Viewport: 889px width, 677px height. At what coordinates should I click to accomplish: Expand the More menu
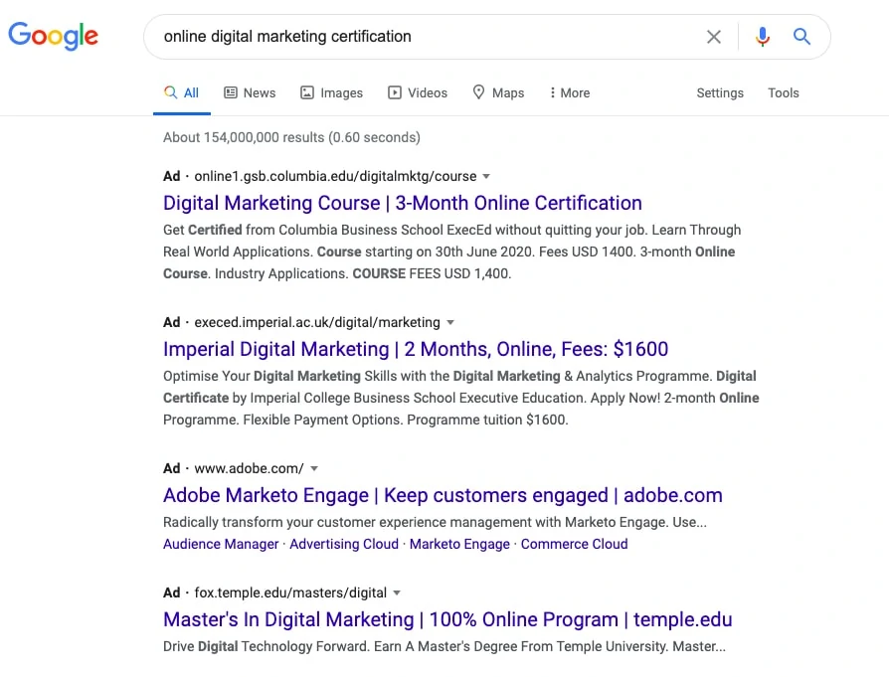(570, 92)
